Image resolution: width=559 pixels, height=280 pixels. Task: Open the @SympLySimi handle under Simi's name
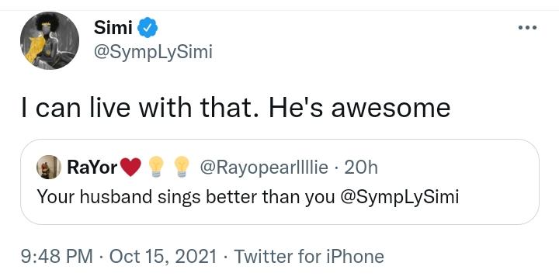153,53
